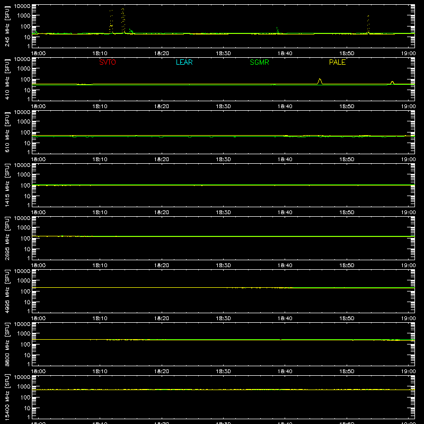Click the yellow peak near 18:45 in the 410 MHz plot
This screenshot has height=424, width=424.
coord(320,82)
